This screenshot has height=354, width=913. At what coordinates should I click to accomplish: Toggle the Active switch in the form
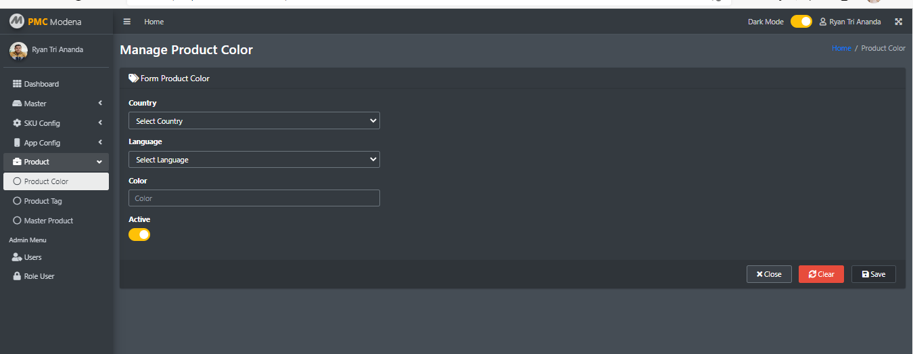139,234
